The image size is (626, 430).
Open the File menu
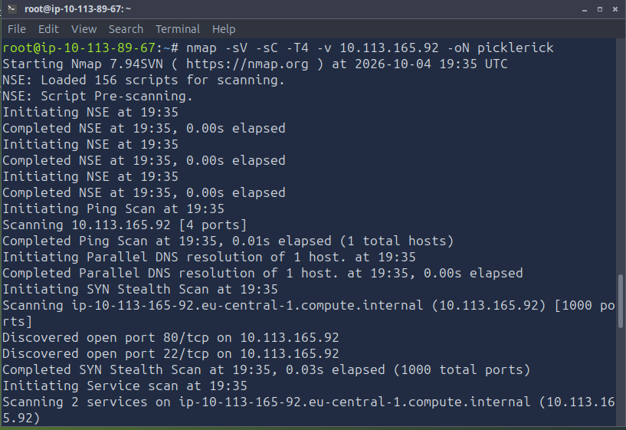(x=17, y=29)
